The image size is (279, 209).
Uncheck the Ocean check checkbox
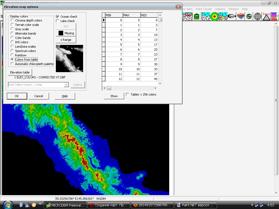(x=57, y=17)
